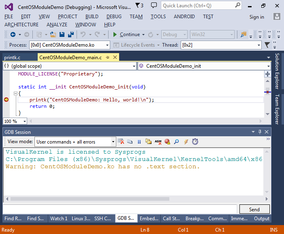Image resolution: width=284 pixels, height=234 pixels.
Task: Click the breakpoint marker on the printk line
Action: (x=6, y=99)
